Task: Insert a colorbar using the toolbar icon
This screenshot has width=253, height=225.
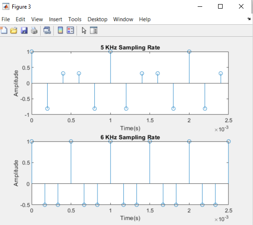Action: pyautogui.click(x=60, y=30)
